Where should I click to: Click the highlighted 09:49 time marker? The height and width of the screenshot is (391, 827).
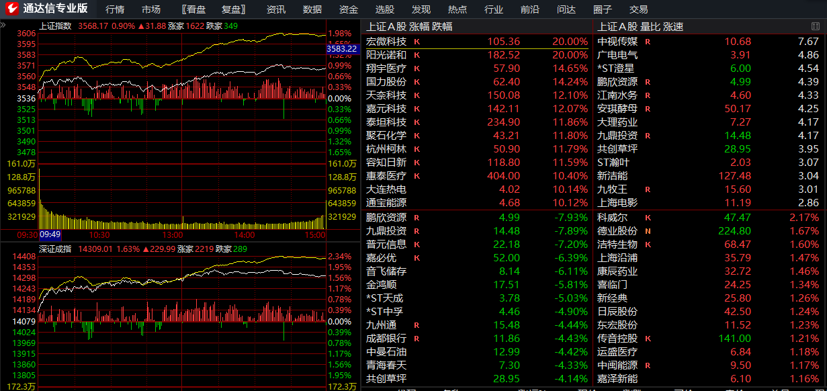coord(50,235)
